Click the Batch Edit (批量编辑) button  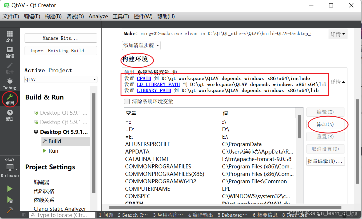point(325,161)
